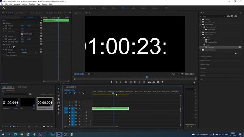The image size is (244, 137).
Task: Open the Program monitor zoom level dropdown
Action: click(92, 74)
